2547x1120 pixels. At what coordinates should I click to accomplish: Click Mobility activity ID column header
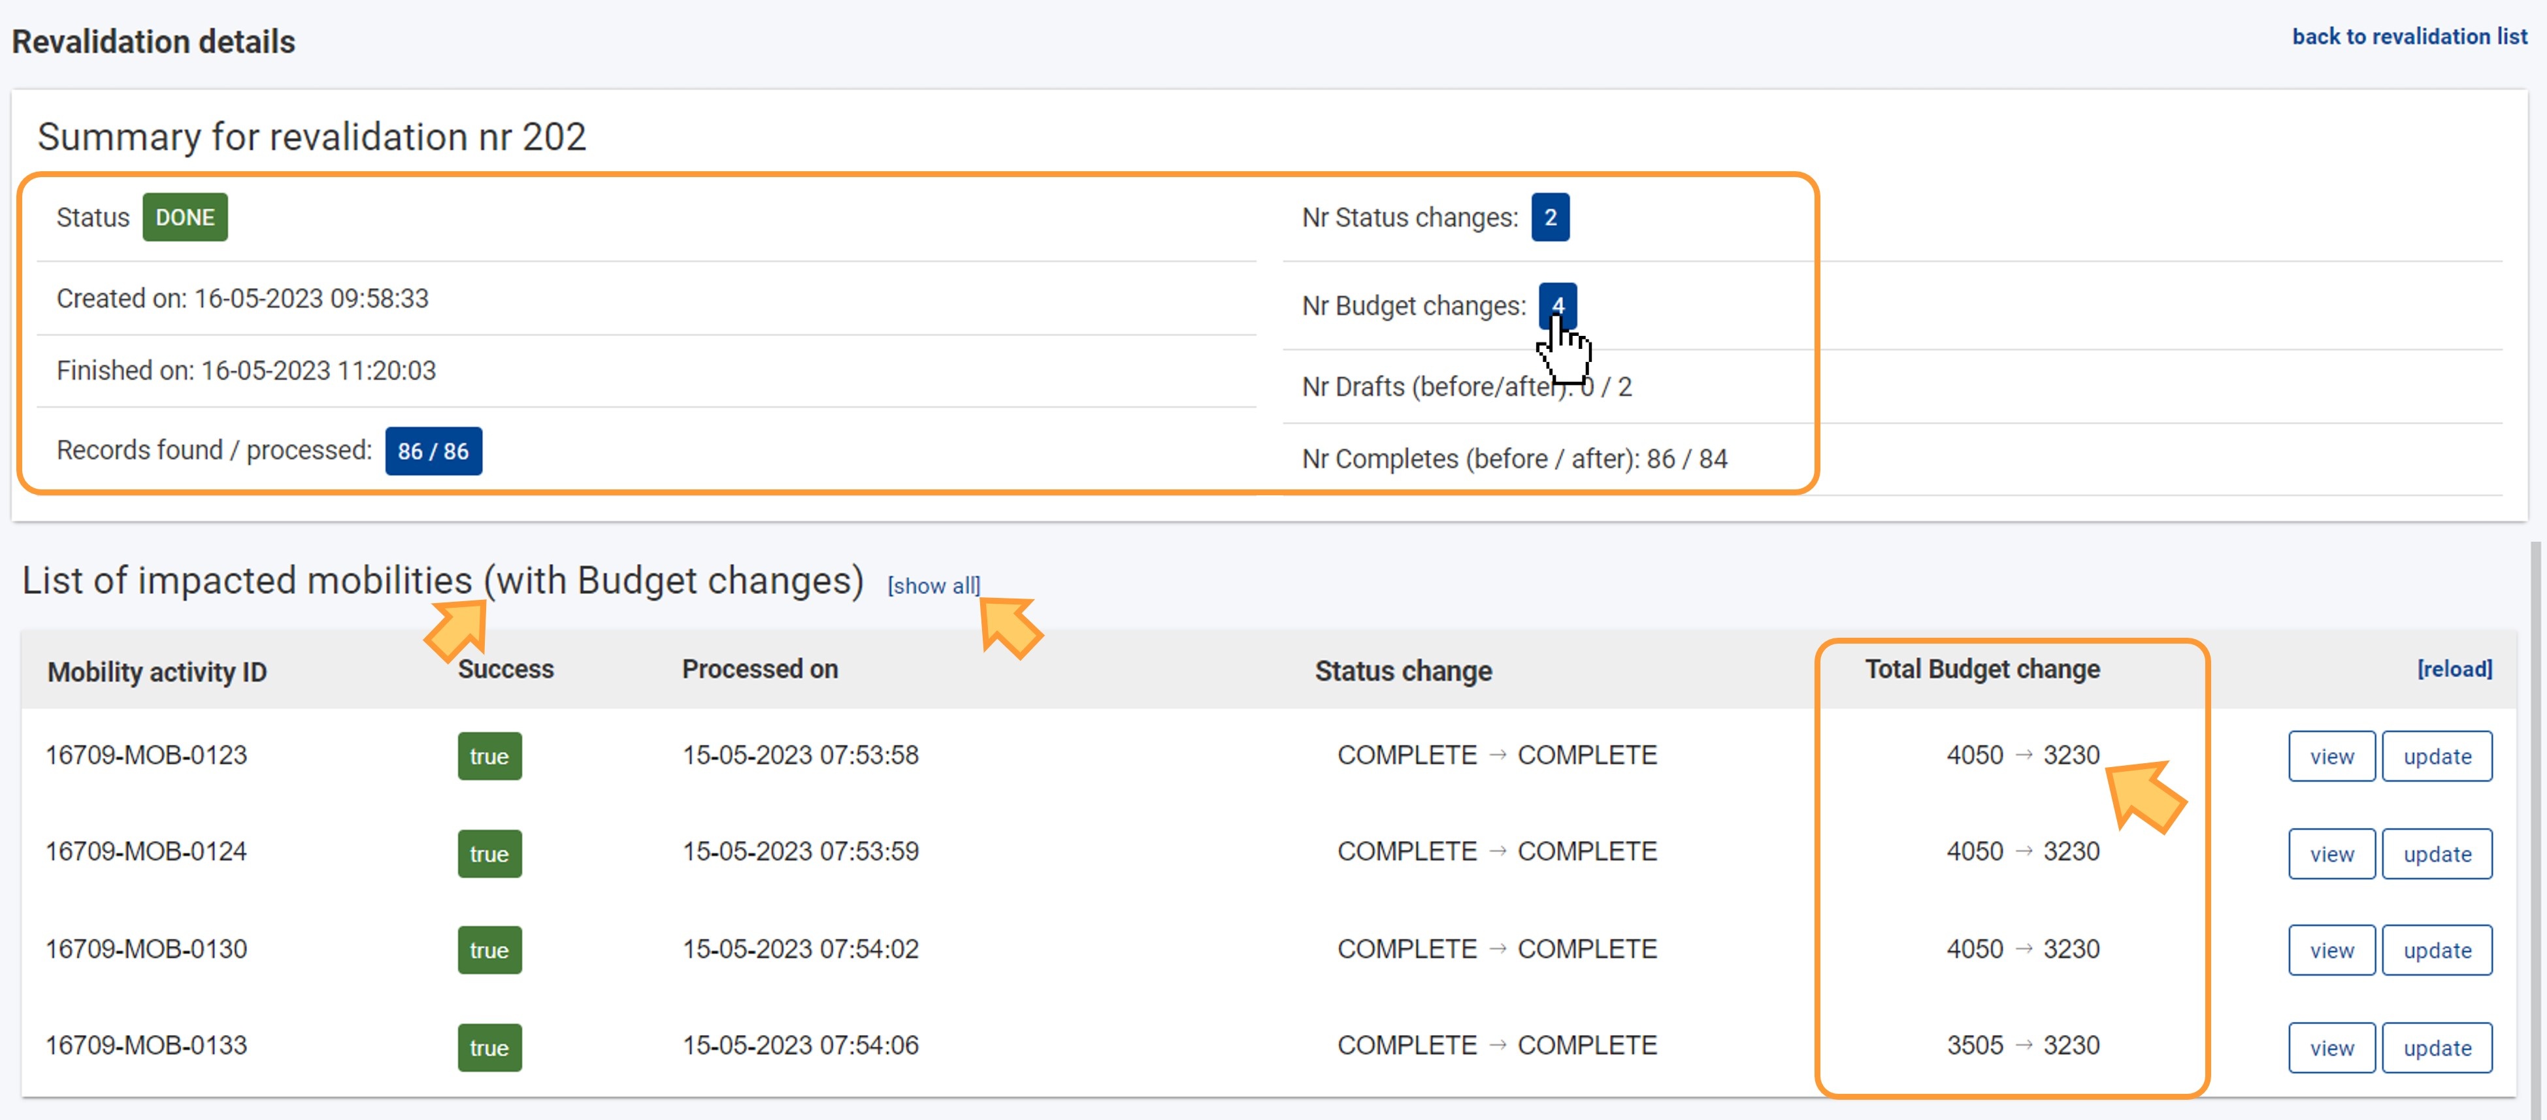pyautogui.click(x=157, y=672)
